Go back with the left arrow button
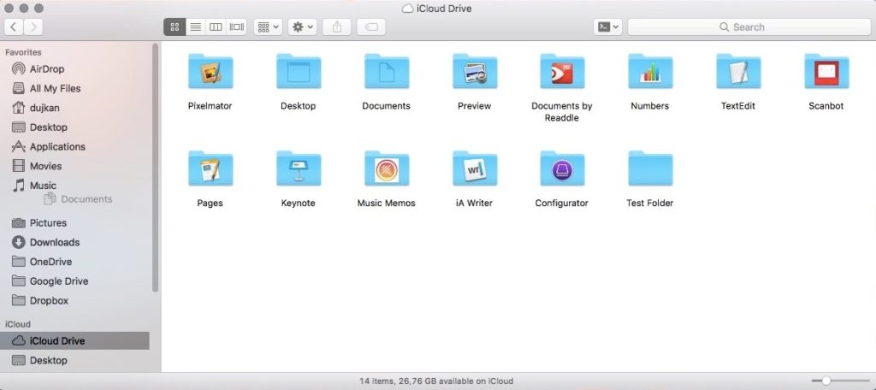 click(14, 27)
